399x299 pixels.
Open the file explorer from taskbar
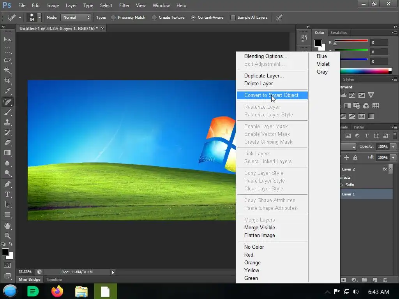[81, 291]
